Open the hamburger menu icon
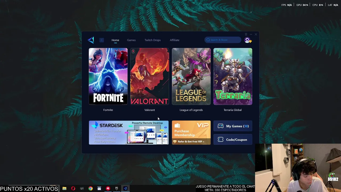This screenshot has height=192, width=341. click(246, 34)
